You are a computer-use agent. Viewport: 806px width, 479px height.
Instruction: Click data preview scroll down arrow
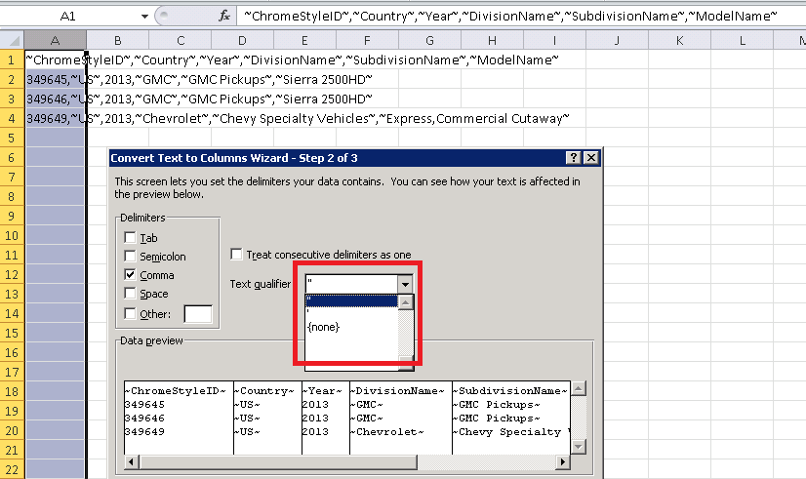579,447
